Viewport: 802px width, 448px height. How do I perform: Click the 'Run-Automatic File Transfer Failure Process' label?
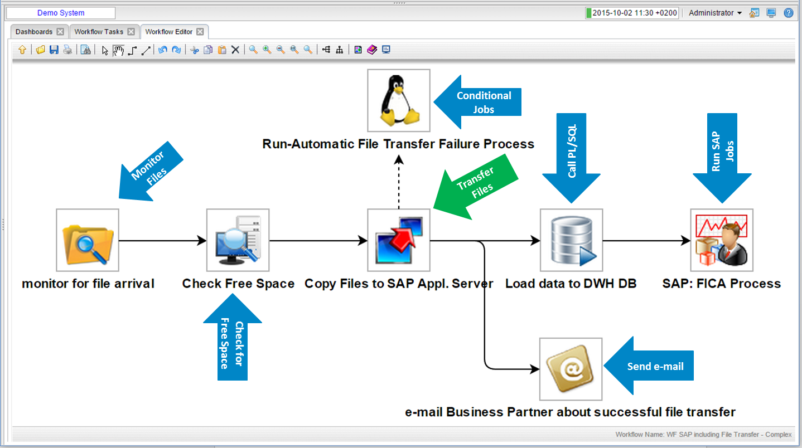(398, 144)
